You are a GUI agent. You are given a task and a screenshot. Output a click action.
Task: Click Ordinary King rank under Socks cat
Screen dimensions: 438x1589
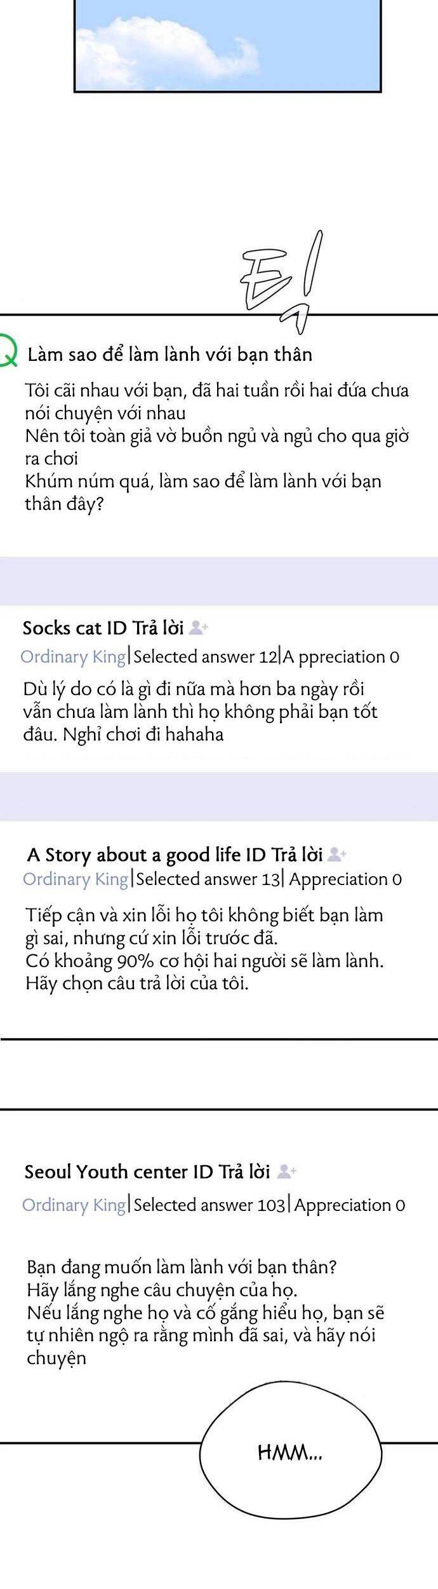click(73, 656)
